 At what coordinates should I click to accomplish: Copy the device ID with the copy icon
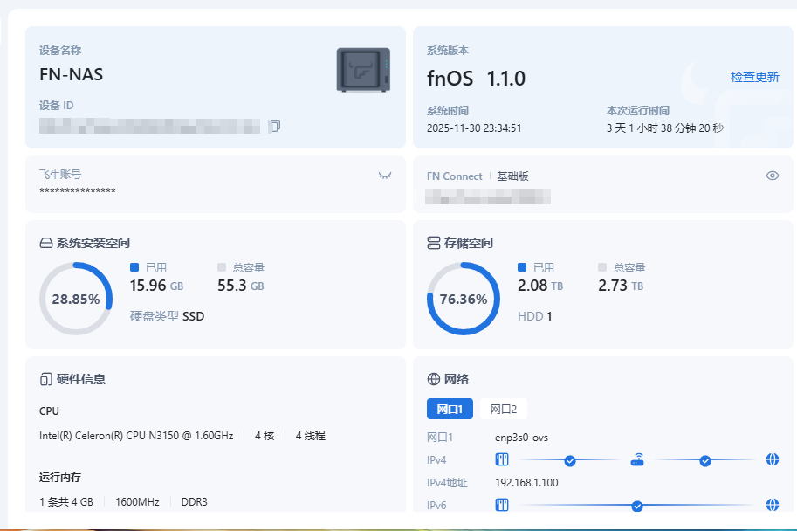pos(274,126)
